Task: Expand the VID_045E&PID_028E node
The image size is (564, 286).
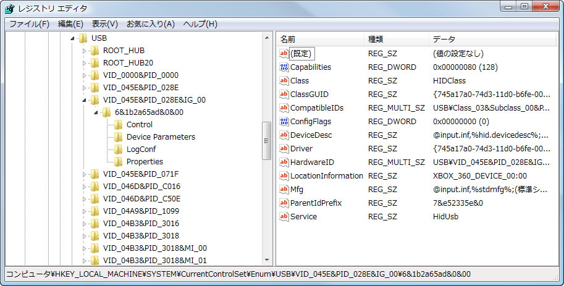Action: [84, 88]
